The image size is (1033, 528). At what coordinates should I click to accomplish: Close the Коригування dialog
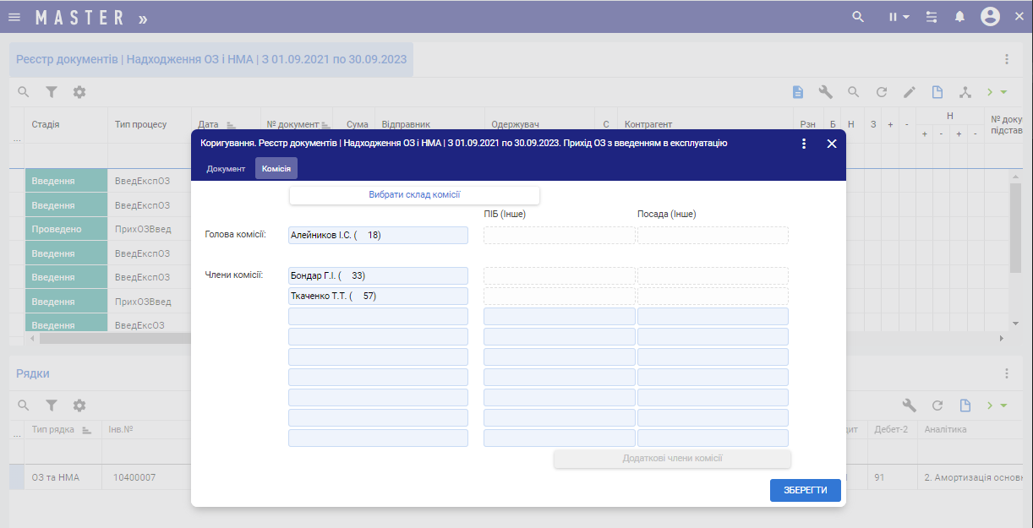click(x=832, y=144)
